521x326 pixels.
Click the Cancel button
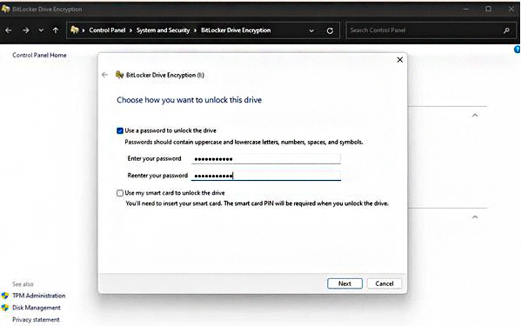tap(384, 283)
